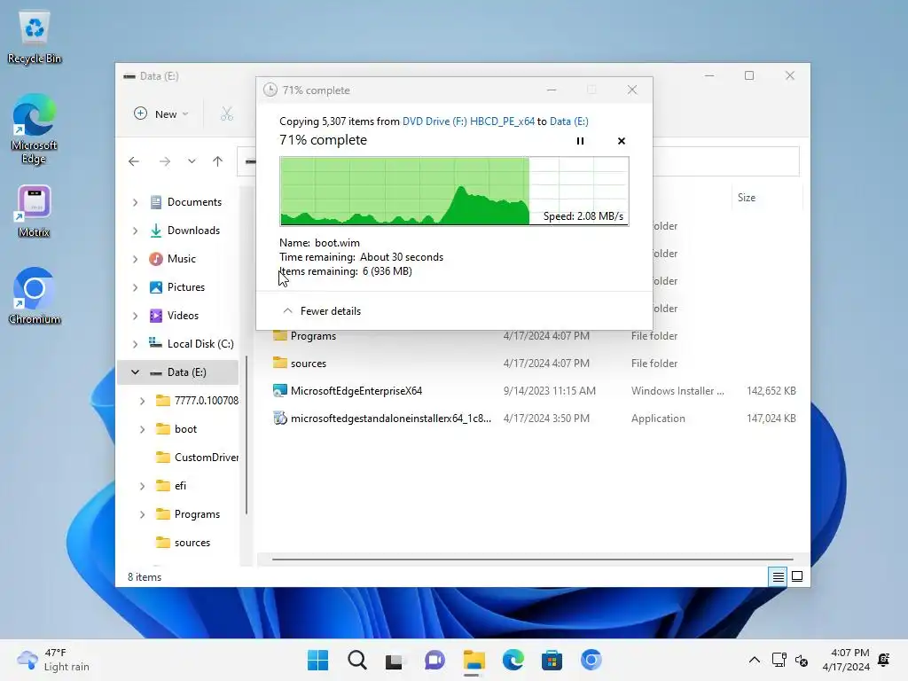
Task: Go forward with the right arrow
Action: point(164,161)
